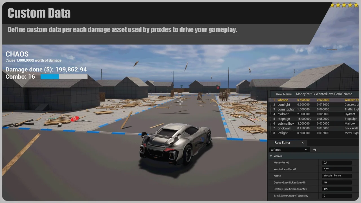361x203 pixels.
Task: Switch to the Row Editor tab
Action: coord(282,143)
